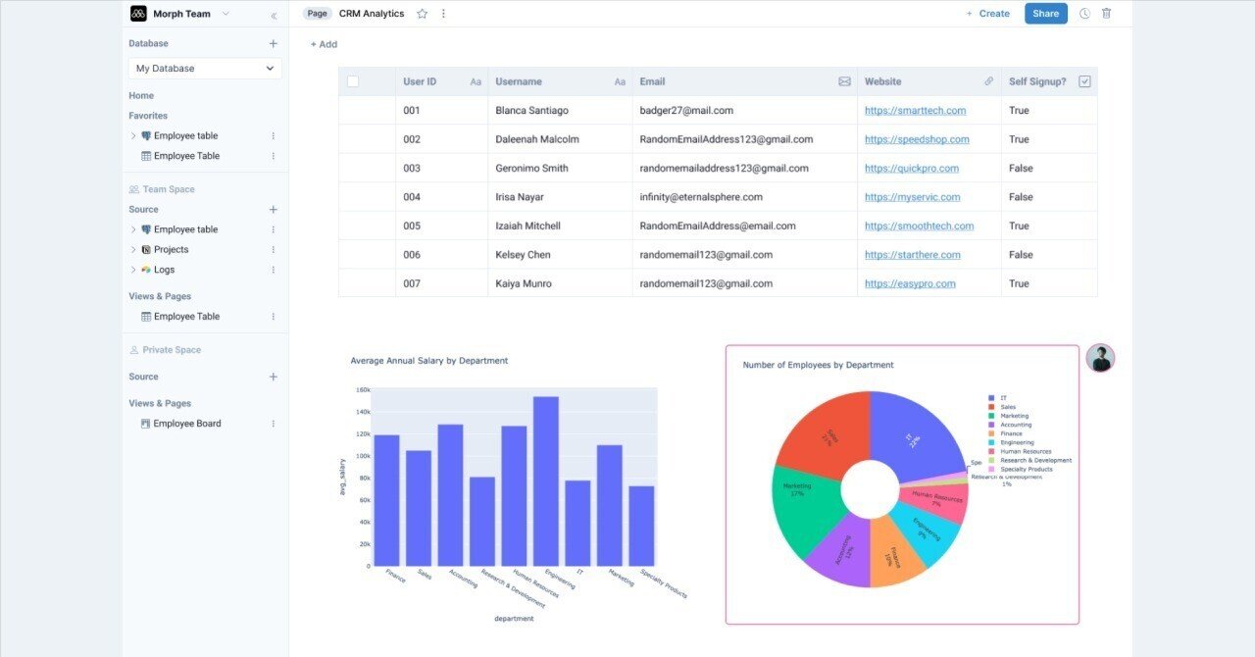
Task: Delete page using trash icon
Action: tap(1107, 14)
